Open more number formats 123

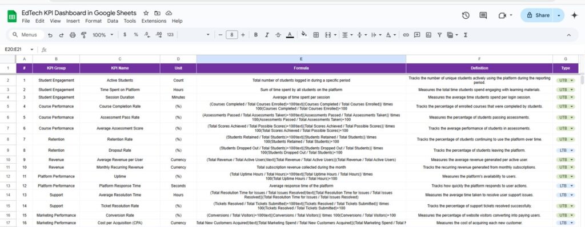170,35
